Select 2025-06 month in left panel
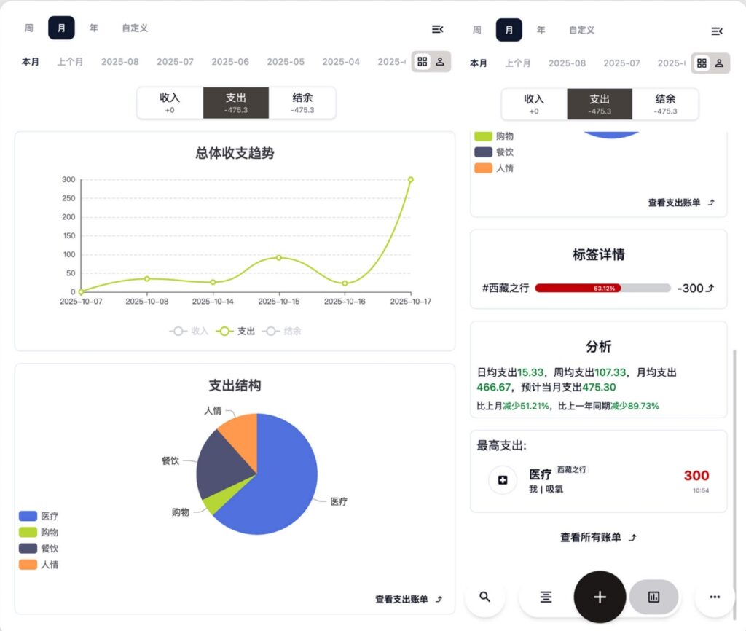This screenshot has width=746, height=631. pos(230,62)
